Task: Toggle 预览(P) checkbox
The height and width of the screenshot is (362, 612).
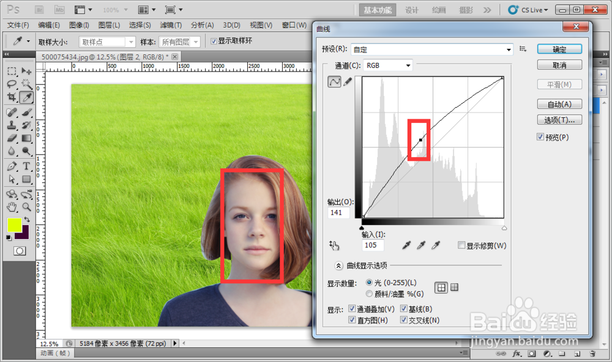Action: [540, 137]
